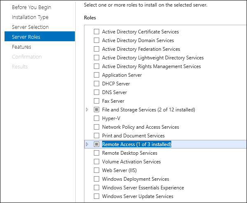Toggle File and Storage Services checkbox

[x=97, y=110]
